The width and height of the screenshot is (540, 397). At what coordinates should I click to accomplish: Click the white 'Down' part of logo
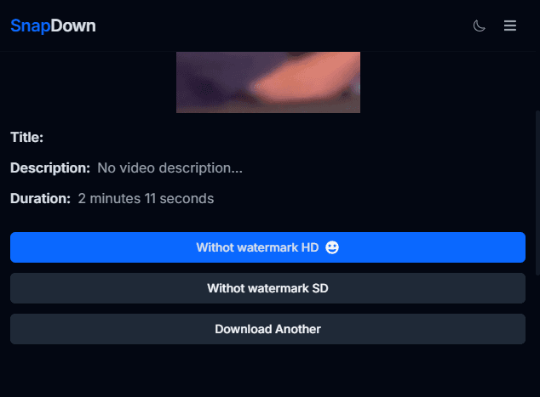pos(73,26)
